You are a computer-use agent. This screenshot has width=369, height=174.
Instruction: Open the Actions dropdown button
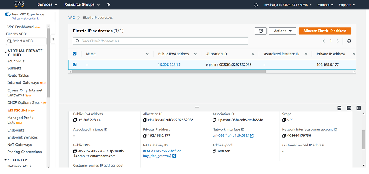[x=282, y=31]
